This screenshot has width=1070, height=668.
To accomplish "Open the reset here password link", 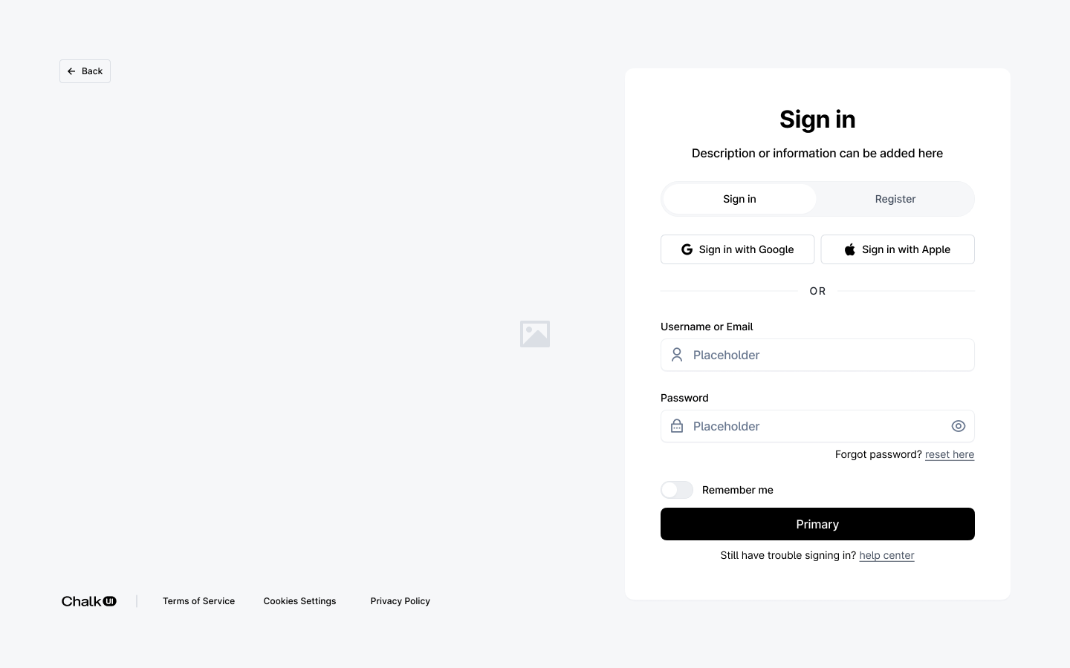I will tap(950, 454).
